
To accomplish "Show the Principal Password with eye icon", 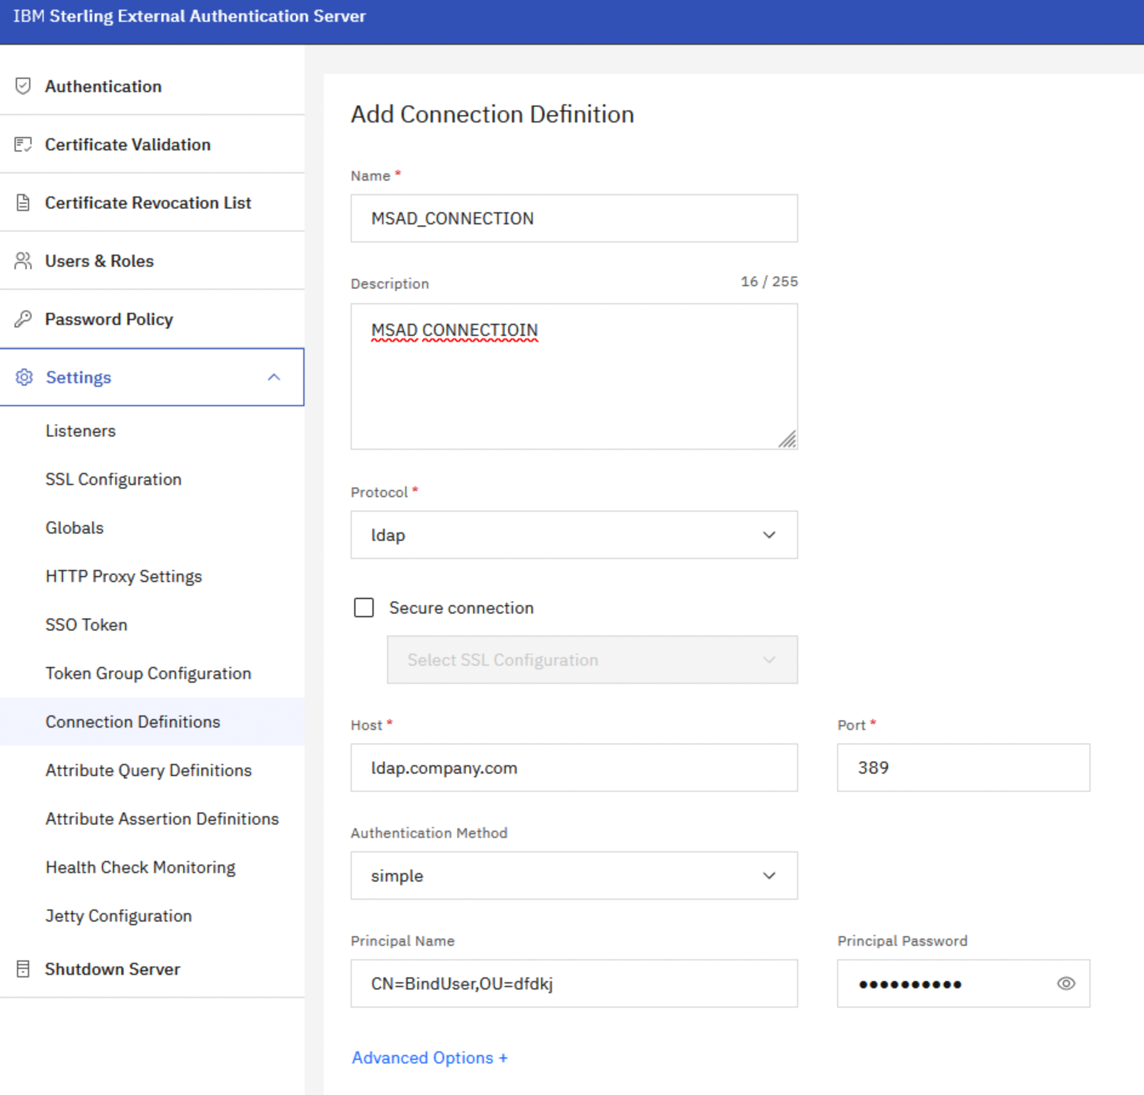I will coord(1066,983).
